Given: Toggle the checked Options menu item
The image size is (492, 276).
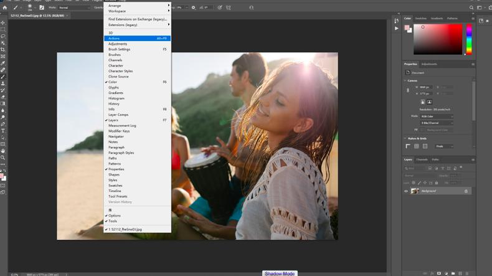Looking at the screenshot, I should coord(138,216).
